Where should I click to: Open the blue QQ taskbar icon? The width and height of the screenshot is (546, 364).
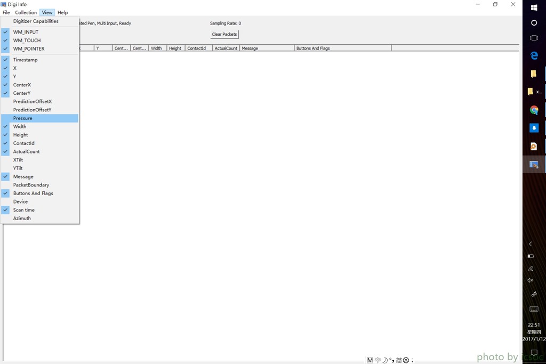[534, 128]
